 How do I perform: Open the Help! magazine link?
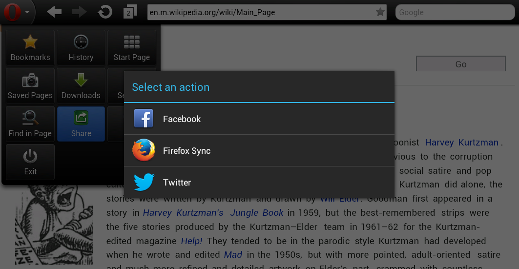pos(191,241)
